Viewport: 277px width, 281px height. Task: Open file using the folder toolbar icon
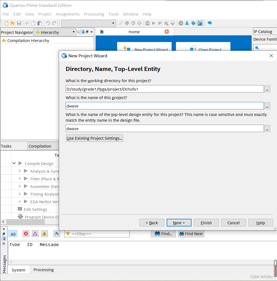point(13,23)
